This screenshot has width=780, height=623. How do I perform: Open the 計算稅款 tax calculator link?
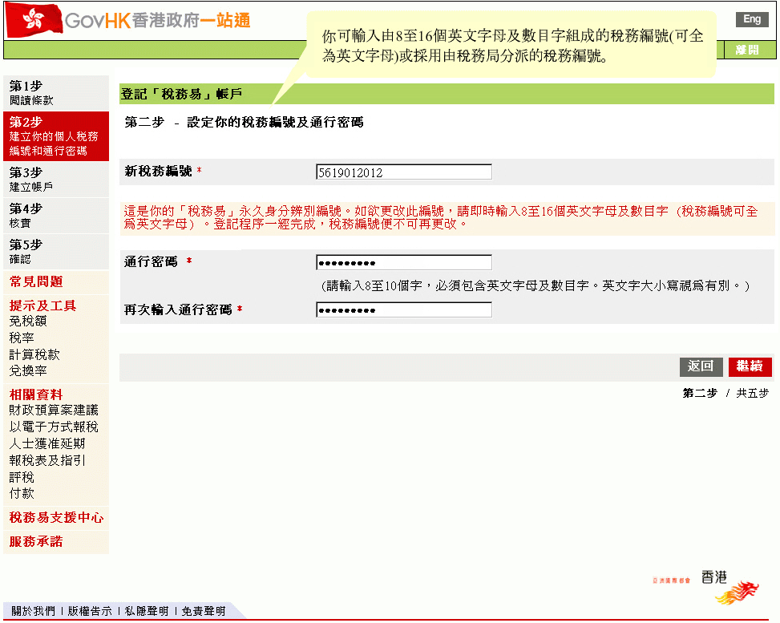(34, 354)
